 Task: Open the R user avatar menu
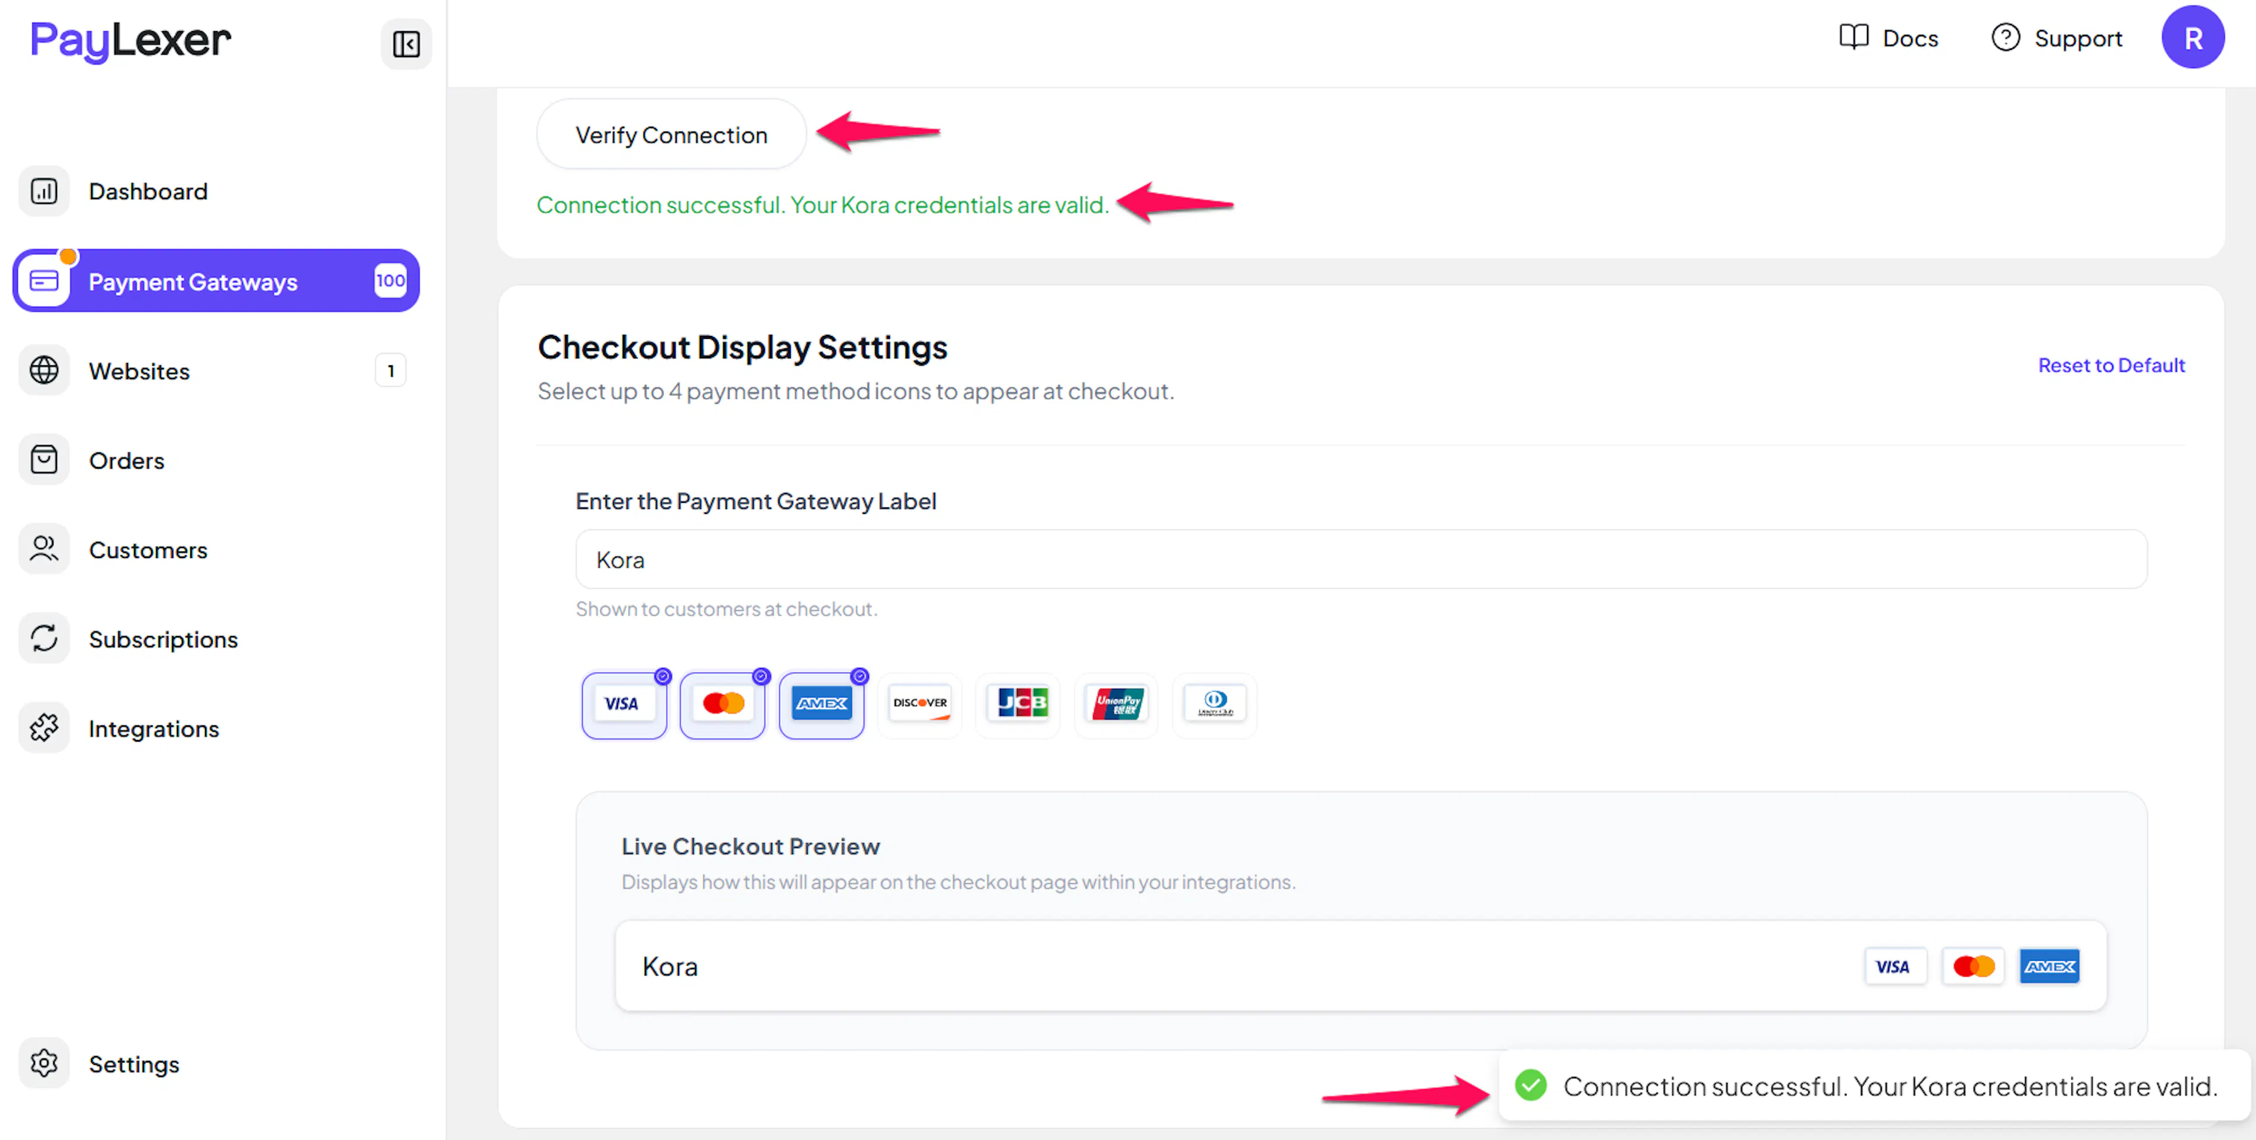pyautogui.click(x=2192, y=38)
